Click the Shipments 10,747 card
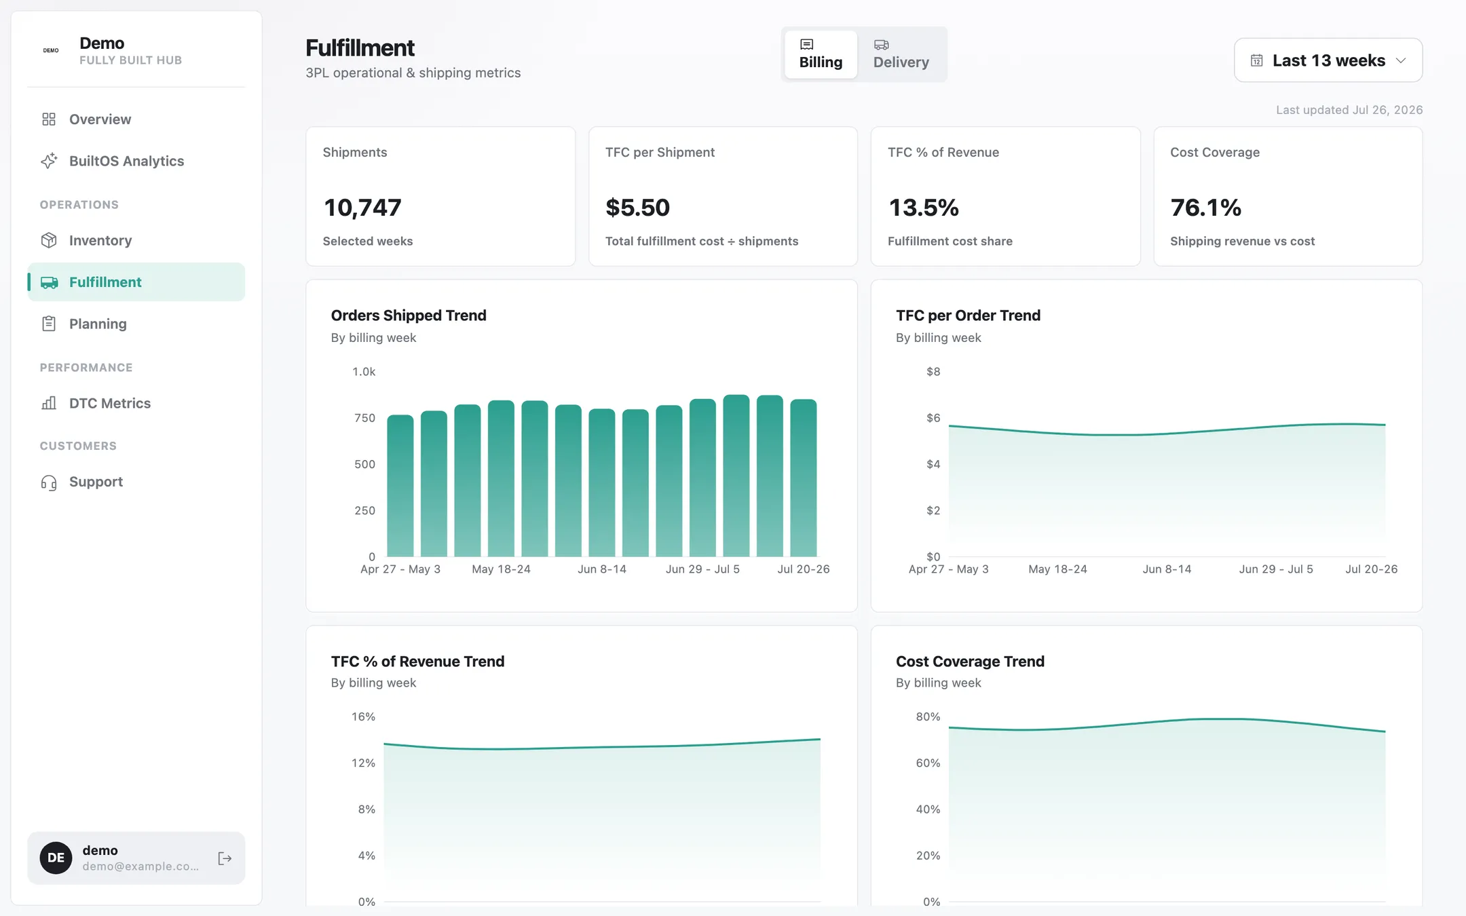 click(x=440, y=196)
